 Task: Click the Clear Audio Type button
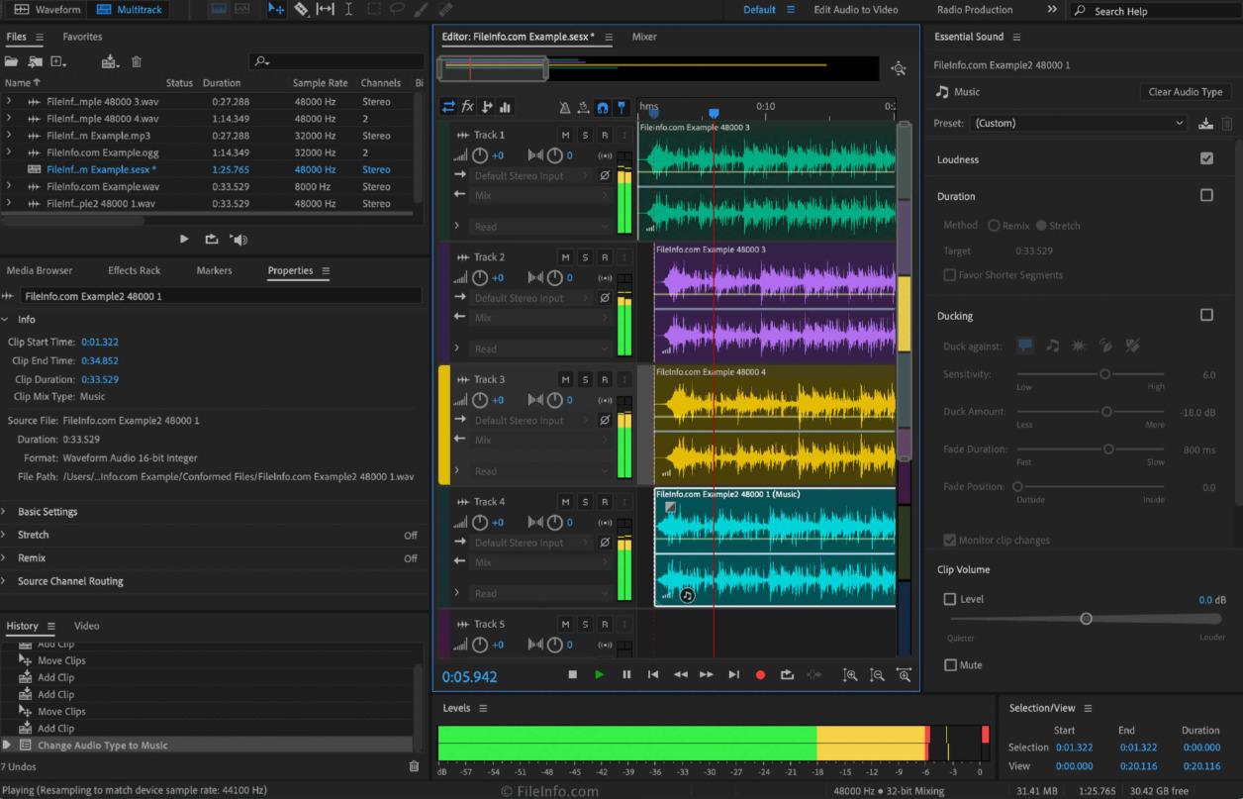(1185, 92)
